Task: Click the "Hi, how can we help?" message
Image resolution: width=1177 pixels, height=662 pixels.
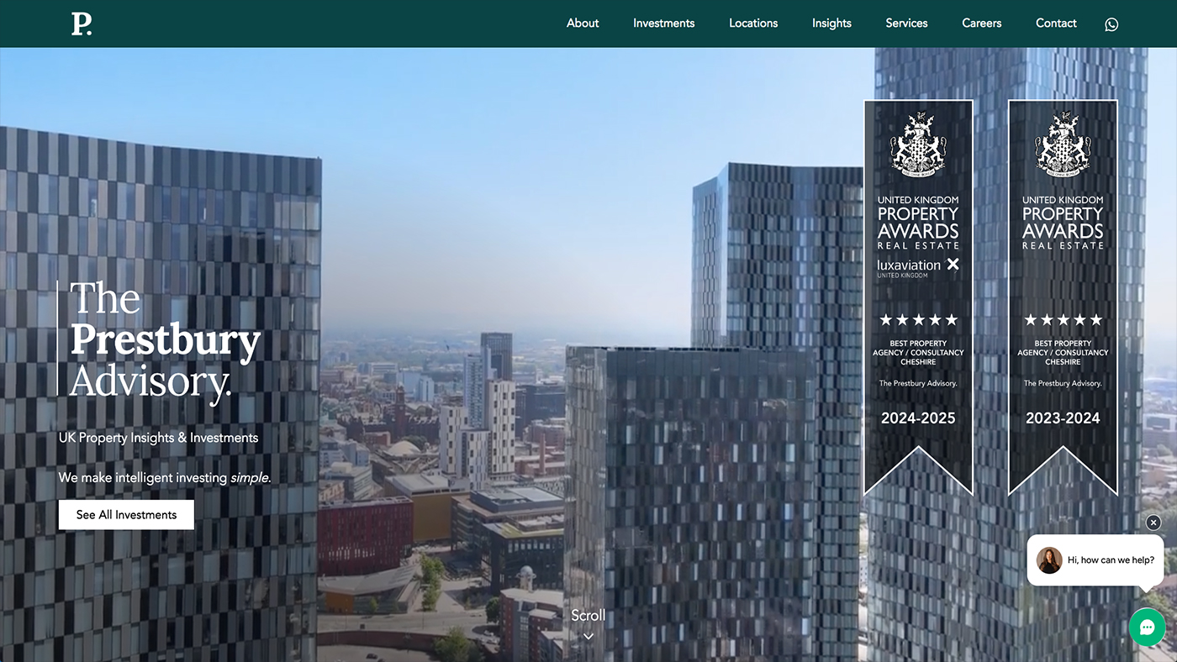Action: pos(1111,560)
